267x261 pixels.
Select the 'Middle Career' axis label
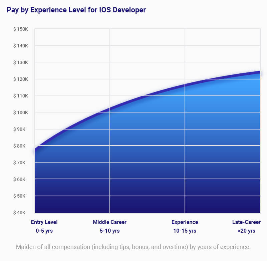click(x=109, y=222)
